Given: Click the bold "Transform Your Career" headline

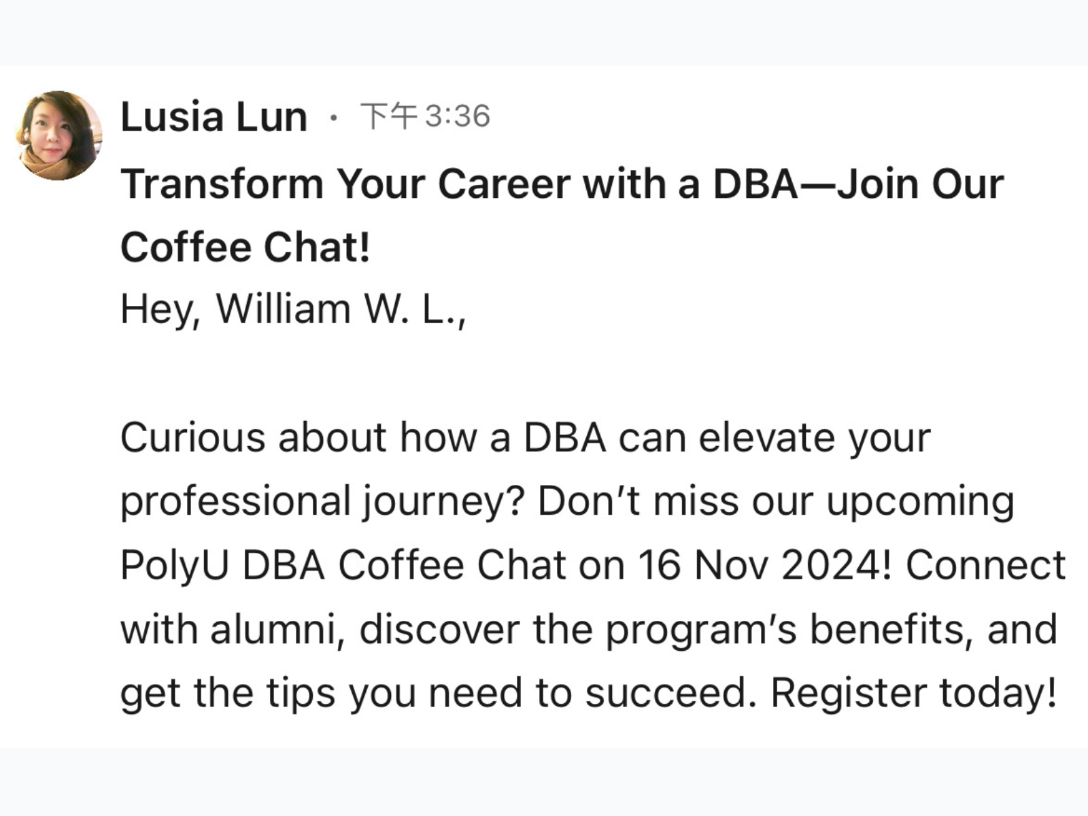Looking at the screenshot, I should tap(345, 184).
